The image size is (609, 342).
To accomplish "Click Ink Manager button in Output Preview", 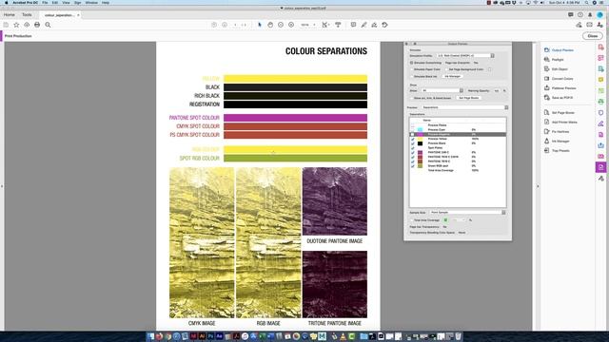I will coord(453,76).
